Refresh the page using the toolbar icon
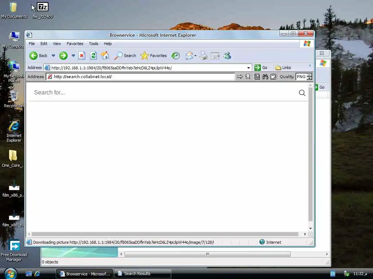This screenshot has width=373, height=279. point(93,56)
